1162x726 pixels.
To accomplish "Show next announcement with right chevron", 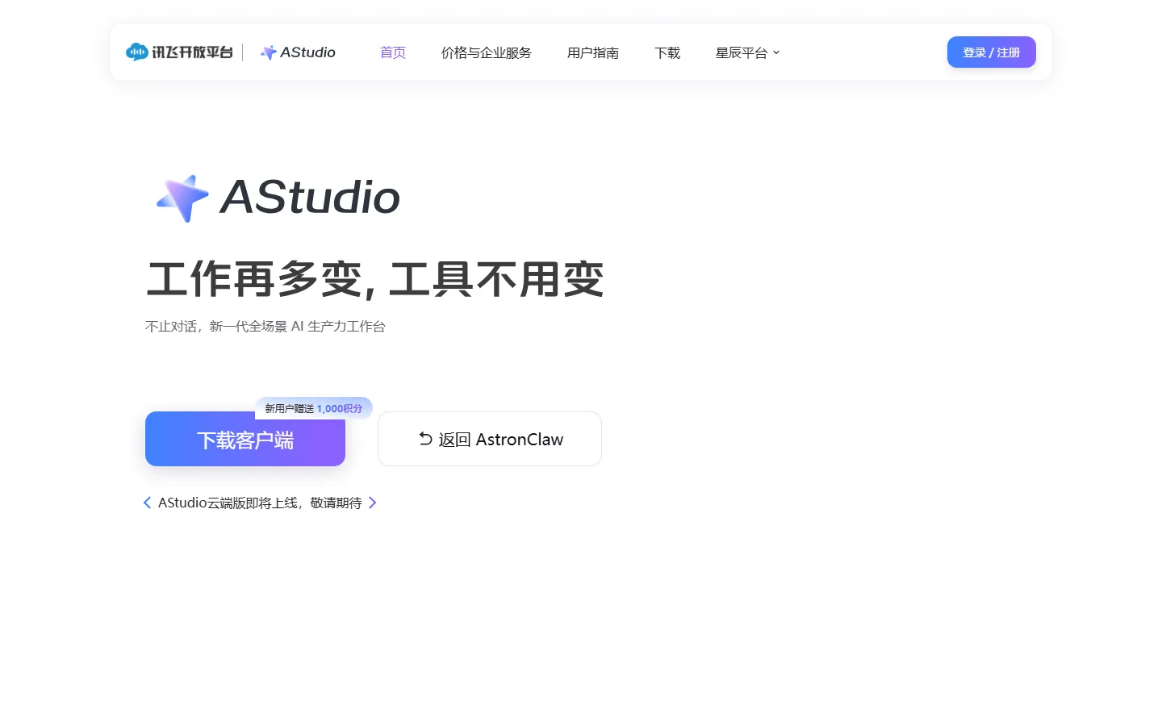I will (x=372, y=503).
